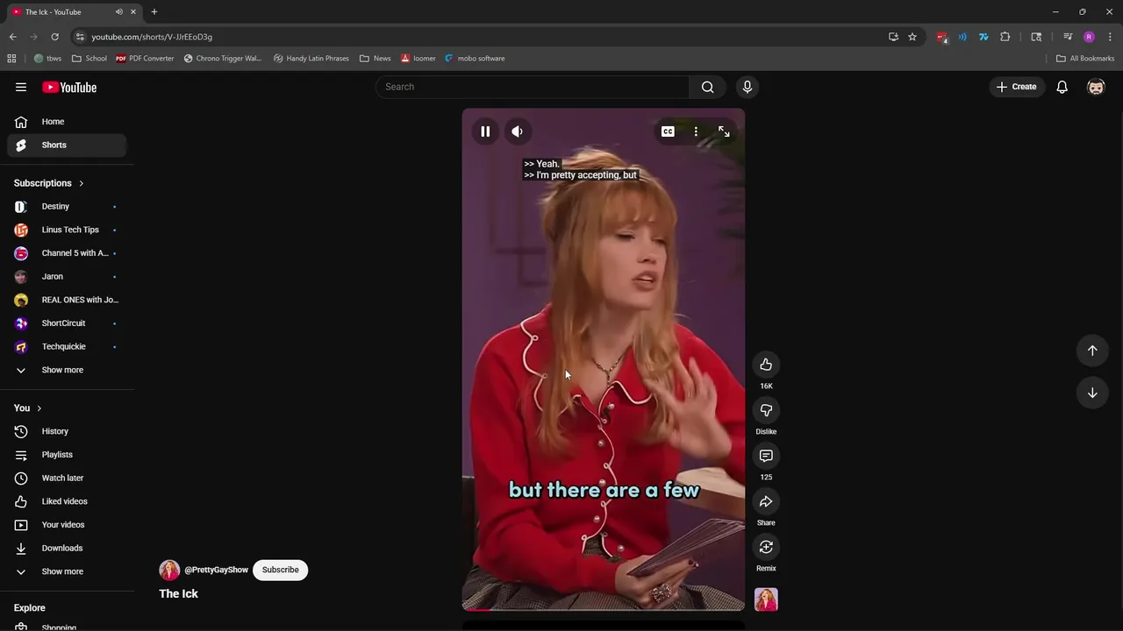Seek using the red Short progress bar
The width and height of the screenshot is (1123, 631).
click(x=604, y=609)
